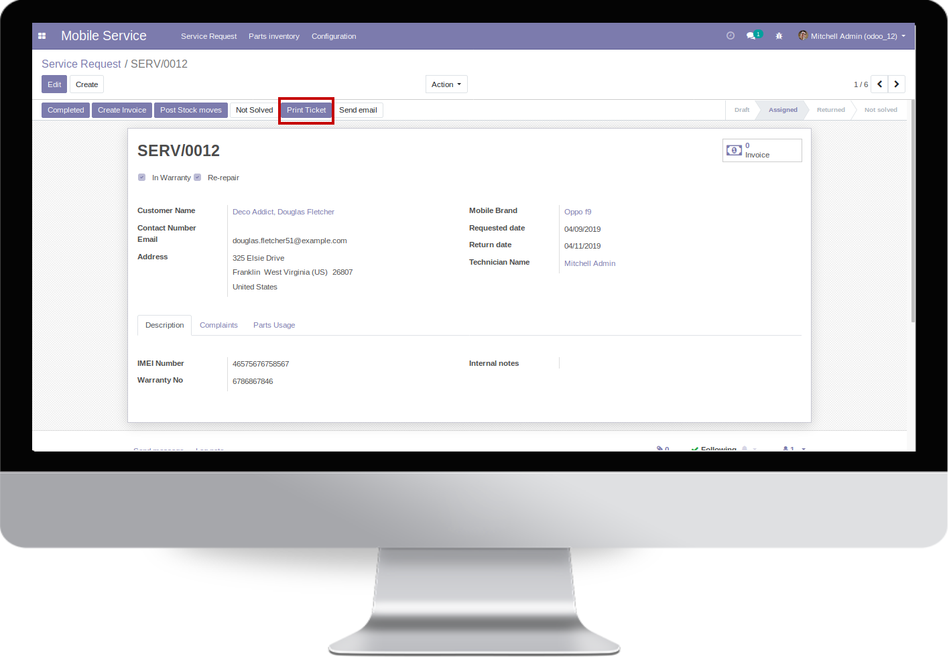Select the Returned status stage
Image resolution: width=949 pixels, height=658 pixels.
[x=830, y=110]
